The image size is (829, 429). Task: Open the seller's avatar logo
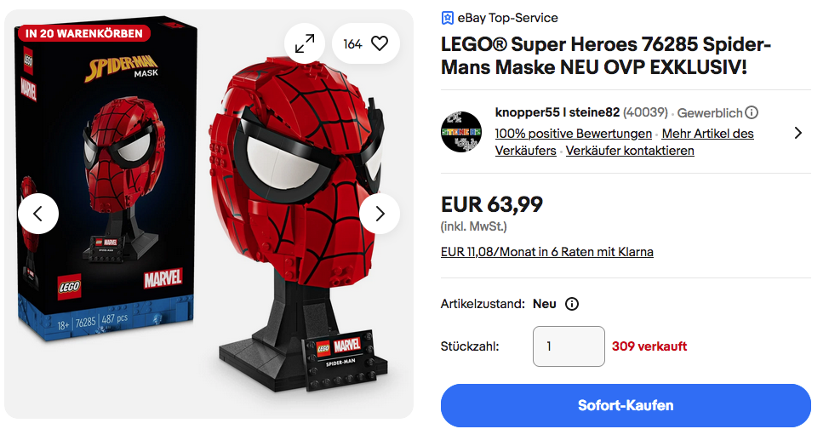point(461,132)
